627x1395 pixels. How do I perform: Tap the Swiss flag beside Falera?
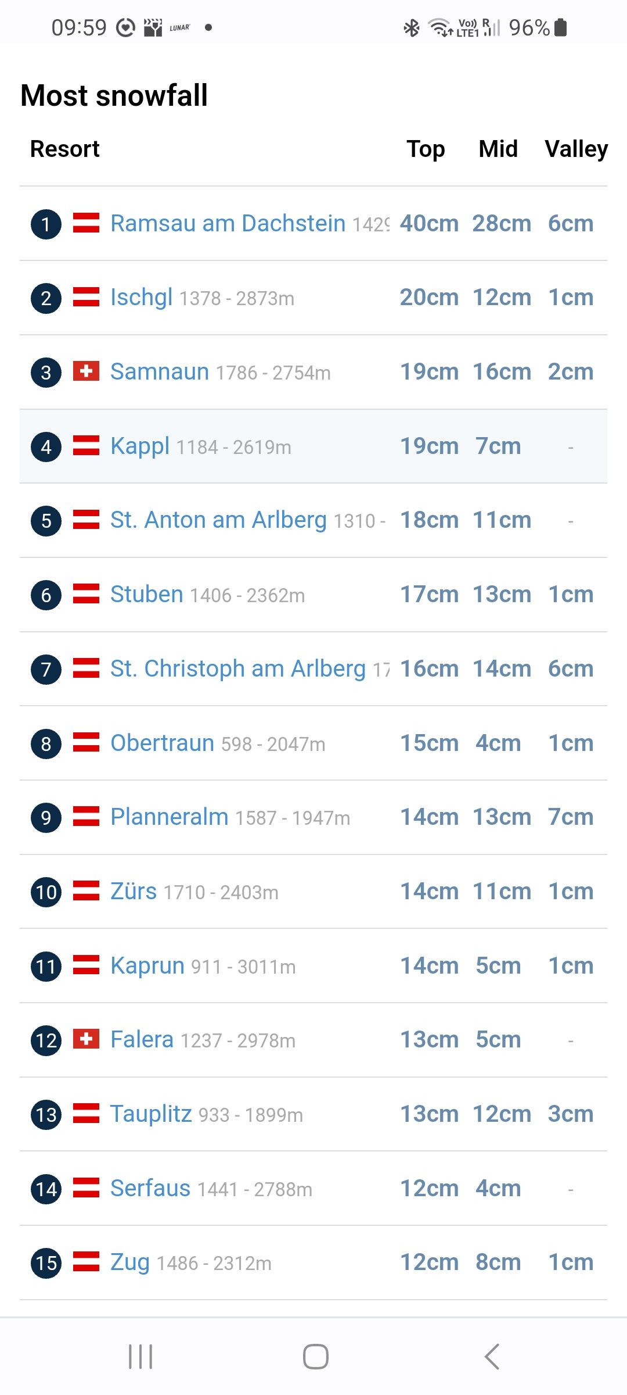tap(86, 1039)
